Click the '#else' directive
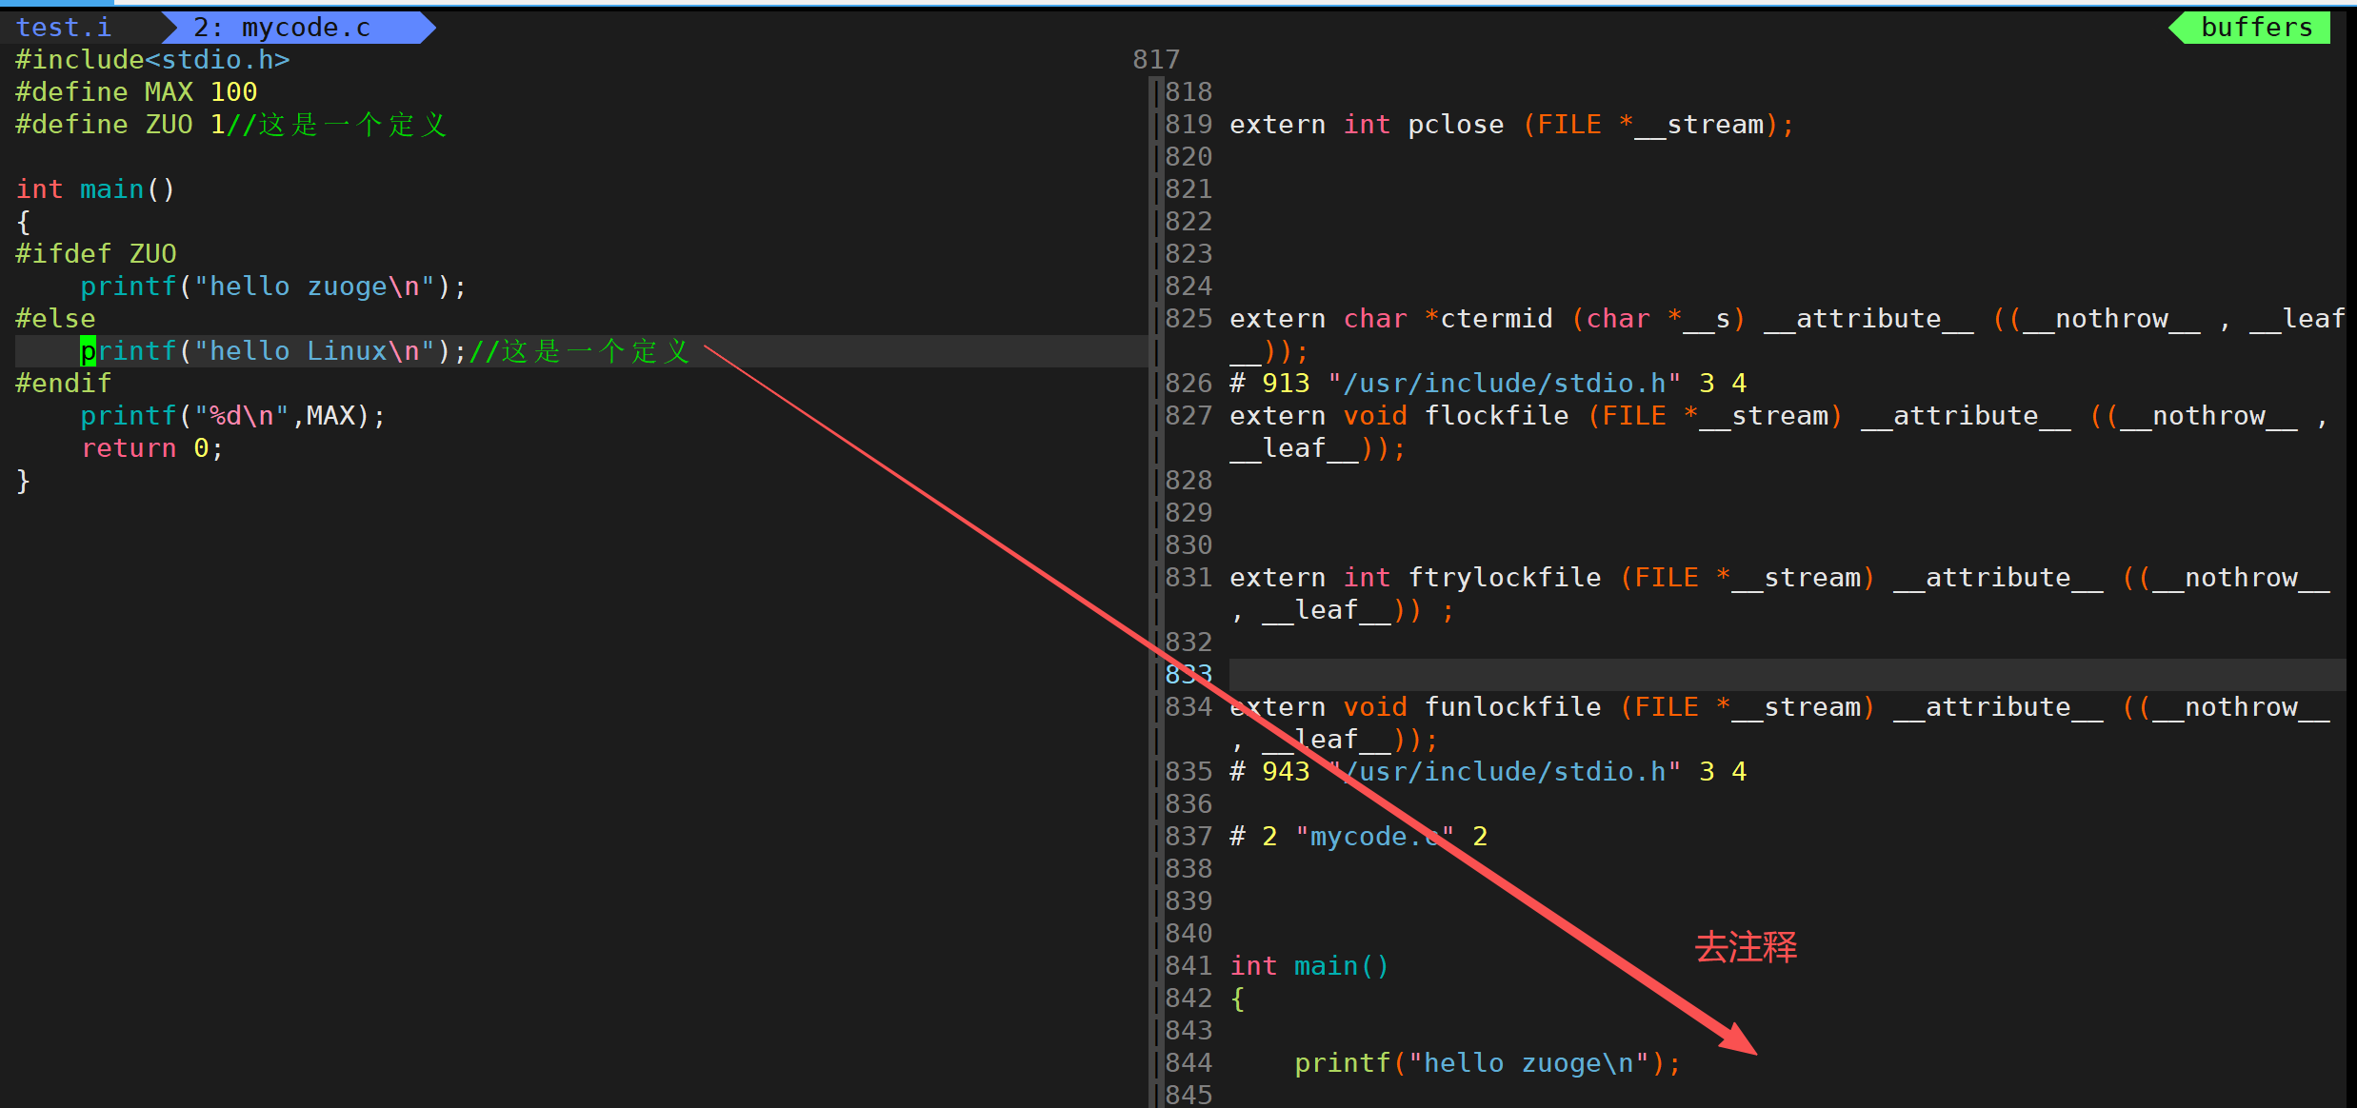This screenshot has width=2357, height=1108. (55, 319)
